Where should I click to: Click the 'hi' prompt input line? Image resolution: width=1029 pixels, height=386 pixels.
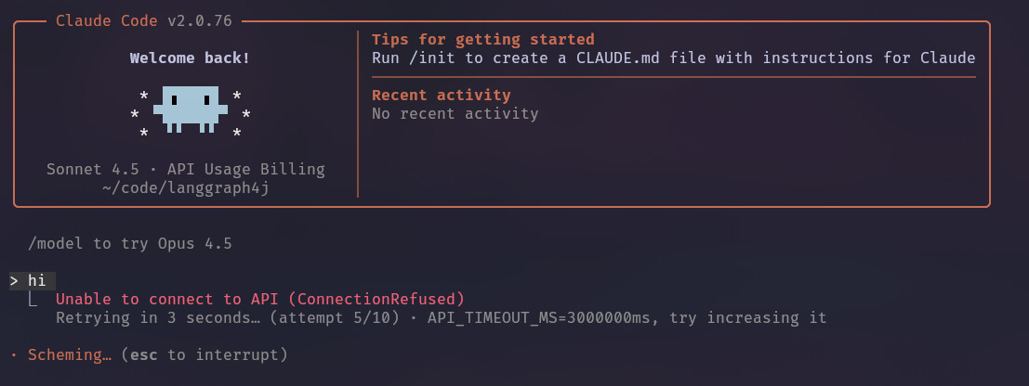(x=33, y=280)
